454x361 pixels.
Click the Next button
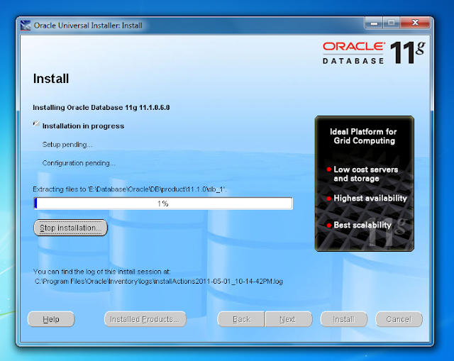289,319
